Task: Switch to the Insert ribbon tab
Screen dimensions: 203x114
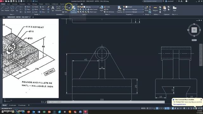Action: coord(9,4)
